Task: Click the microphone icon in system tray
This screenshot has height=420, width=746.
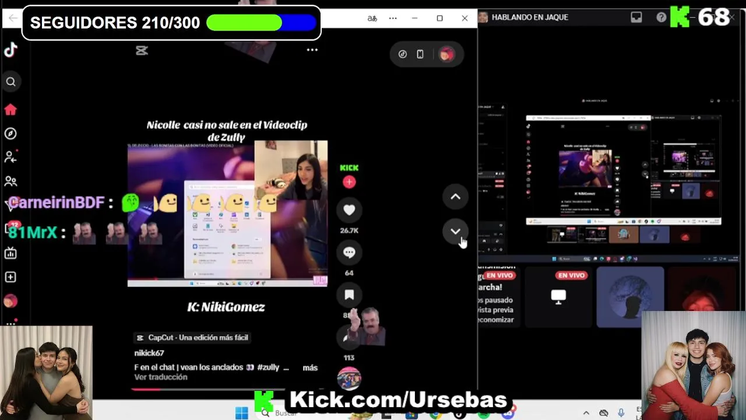Action: [x=621, y=413]
